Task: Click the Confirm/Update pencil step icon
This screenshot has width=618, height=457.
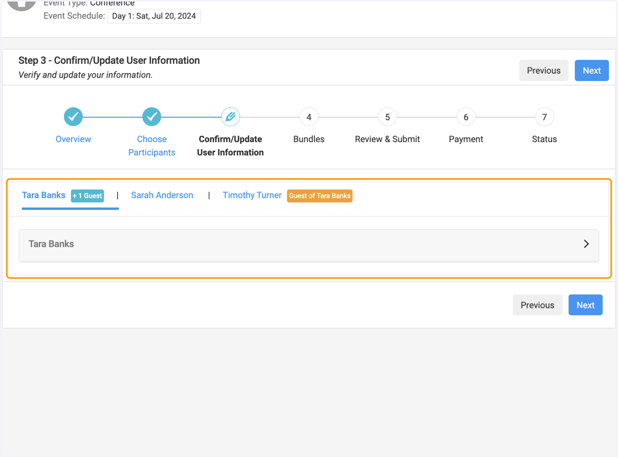Action: click(230, 117)
